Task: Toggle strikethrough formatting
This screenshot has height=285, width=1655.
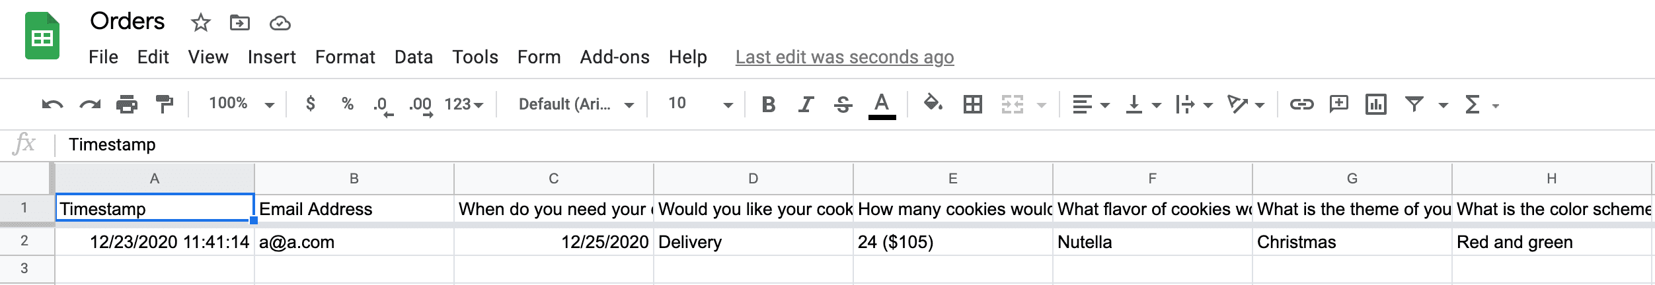Action: coord(843,104)
